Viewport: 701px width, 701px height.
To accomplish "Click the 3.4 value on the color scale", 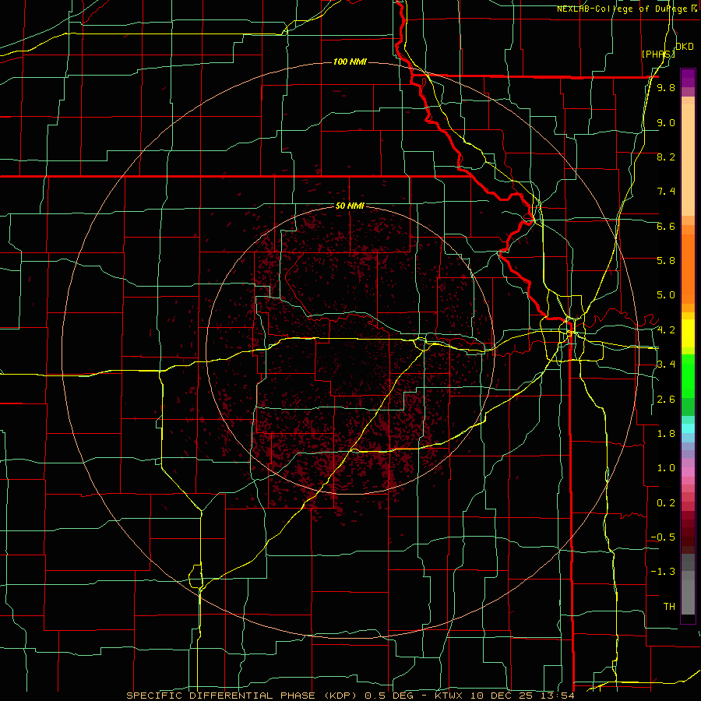I will pos(666,365).
